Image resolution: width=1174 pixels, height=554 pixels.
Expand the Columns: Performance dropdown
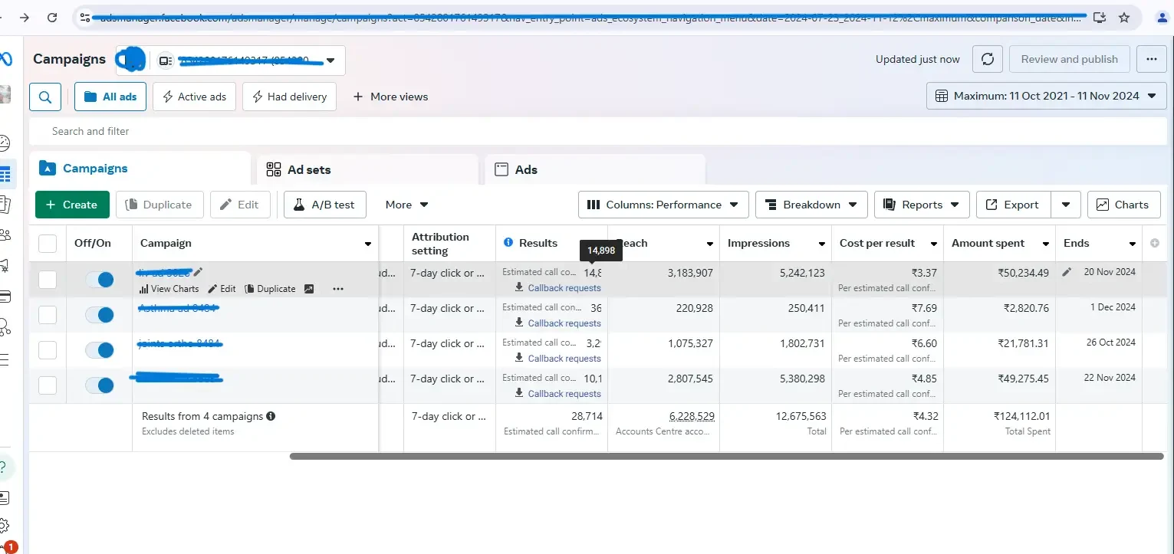tap(663, 205)
